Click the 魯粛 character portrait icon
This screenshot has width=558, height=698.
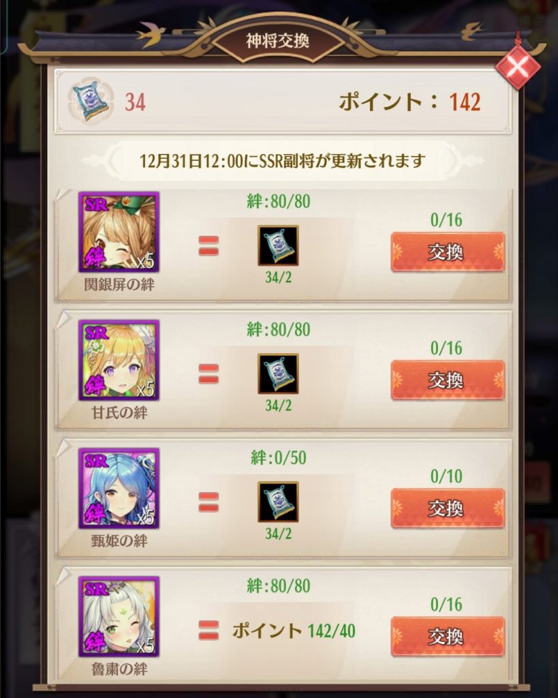(x=119, y=616)
